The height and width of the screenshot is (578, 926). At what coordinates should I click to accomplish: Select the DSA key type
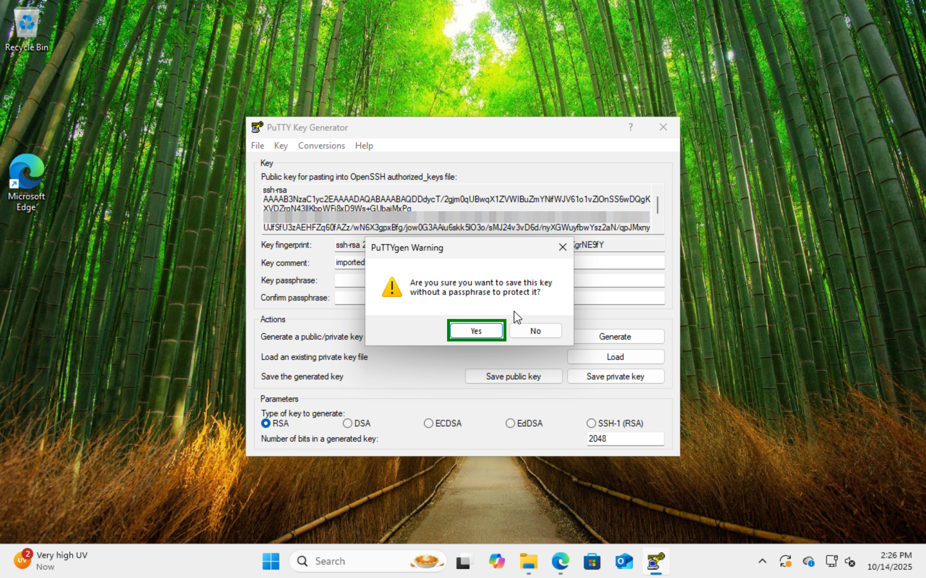click(347, 423)
